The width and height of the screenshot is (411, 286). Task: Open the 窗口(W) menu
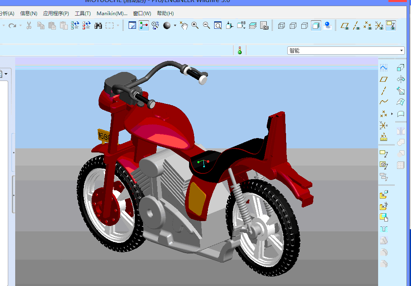tap(142, 13)
